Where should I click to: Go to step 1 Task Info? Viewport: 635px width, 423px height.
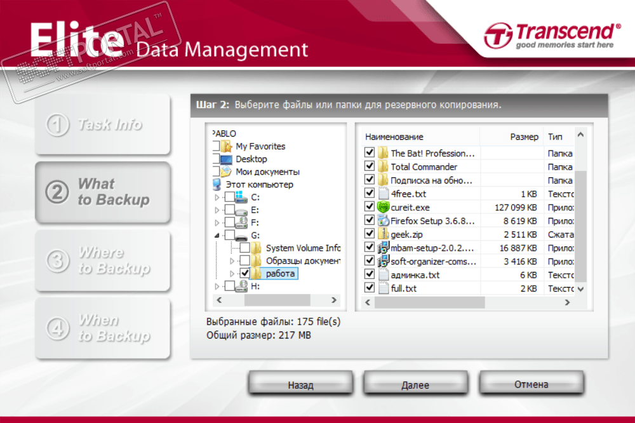[102, 124]
